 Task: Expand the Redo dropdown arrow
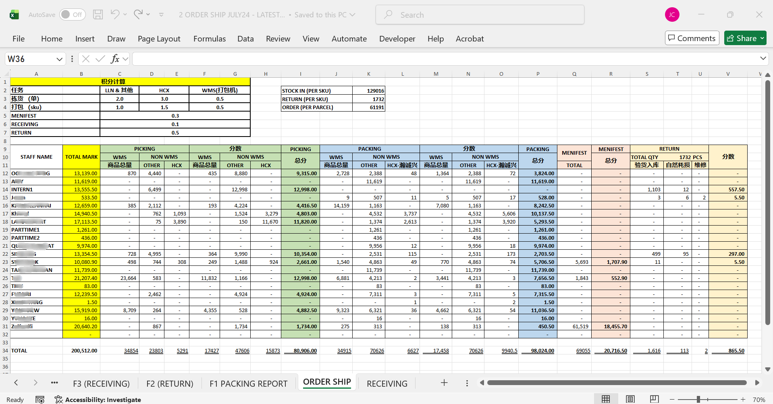[149, 15]
